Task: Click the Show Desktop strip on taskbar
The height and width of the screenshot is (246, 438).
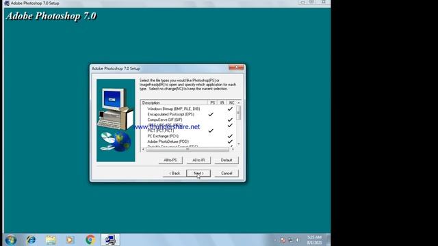Action: tap(328, 240)
